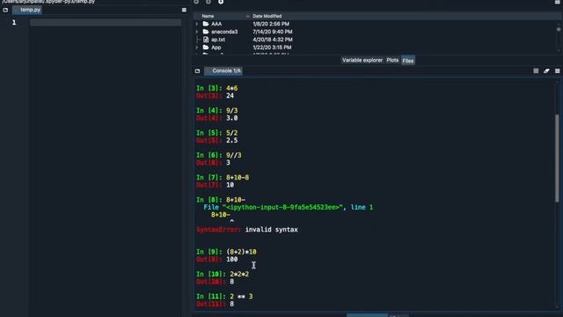Image resolution: width=563 pixels, height=317 pixels.
Task: Select the Console 1/A tab
Action: [x=224, y=70]
